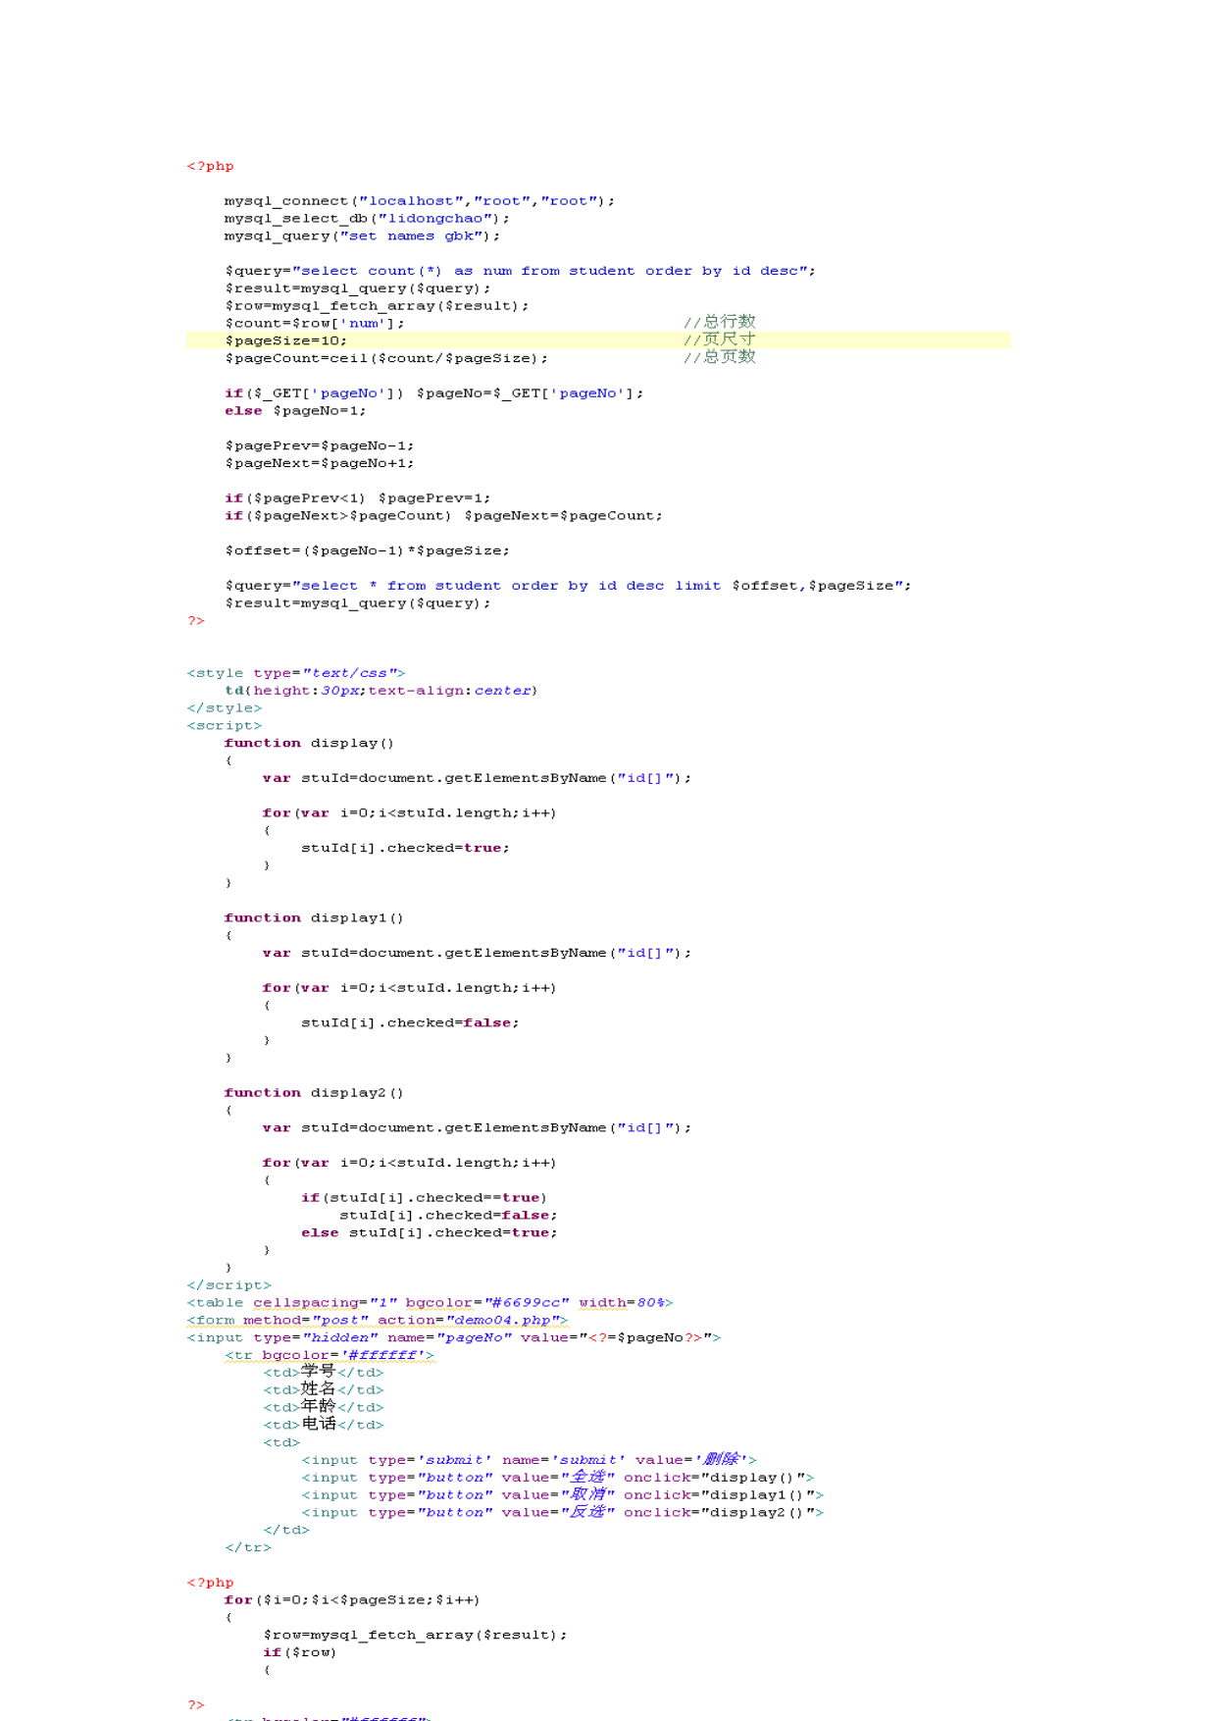Select the if($pageNext>$pageCount) line
The height and width of the screenshot is (1721, 1217).
pos(443,516)
